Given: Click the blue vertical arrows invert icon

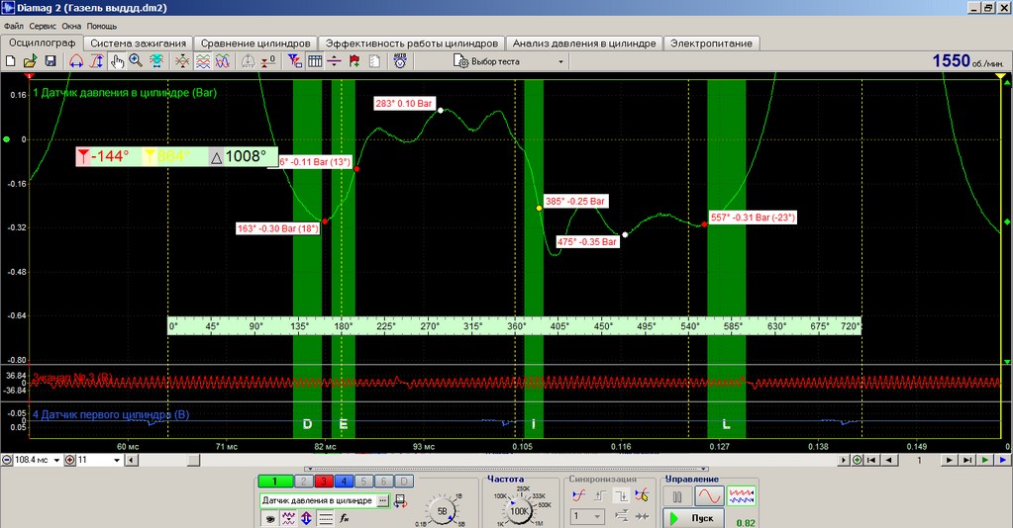Looking at the screenshot, I should point(306,518).
